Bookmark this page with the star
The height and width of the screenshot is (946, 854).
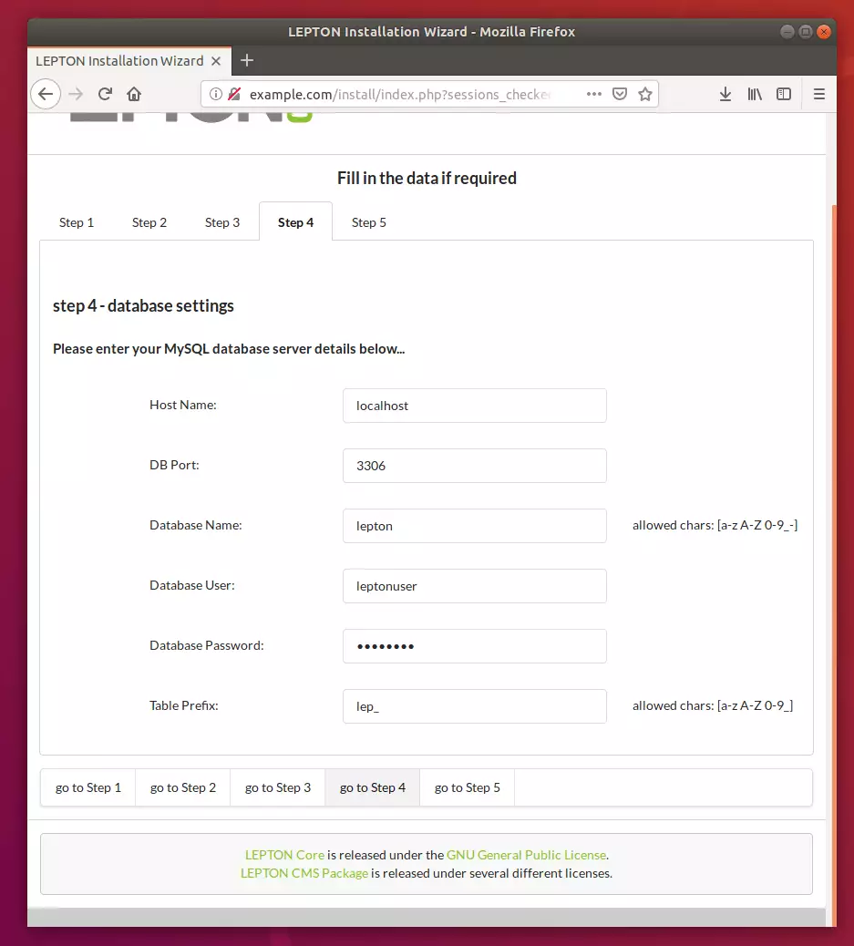pos(645,94)
